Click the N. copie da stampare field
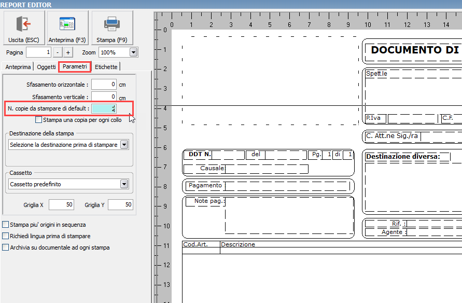 pos(104,108)
